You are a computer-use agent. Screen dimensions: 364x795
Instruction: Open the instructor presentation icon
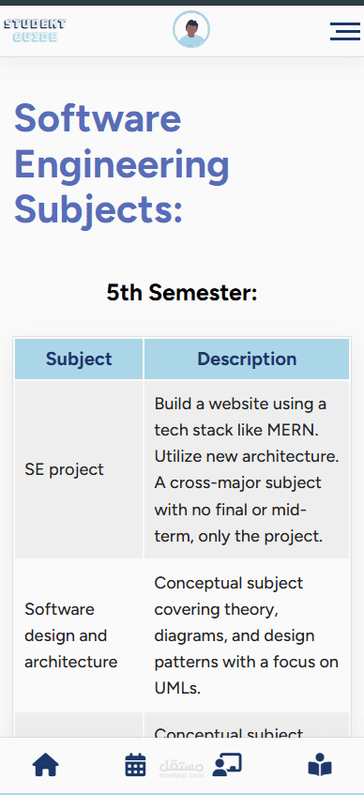tap(227, 765)
